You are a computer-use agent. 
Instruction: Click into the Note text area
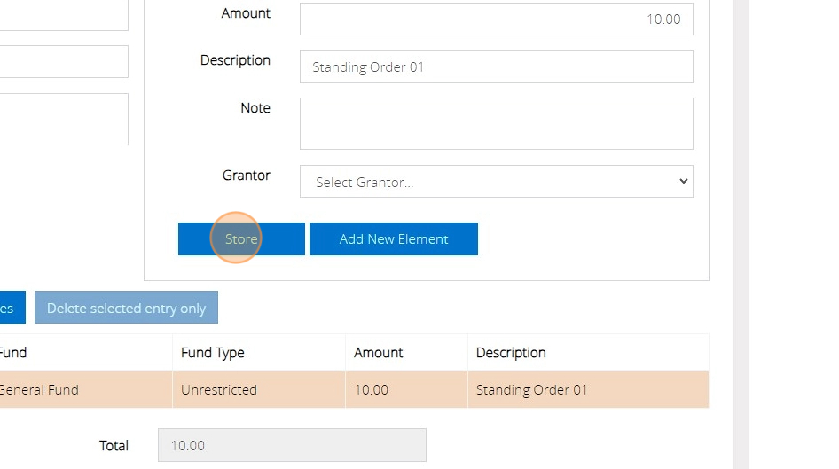(496, 123)
